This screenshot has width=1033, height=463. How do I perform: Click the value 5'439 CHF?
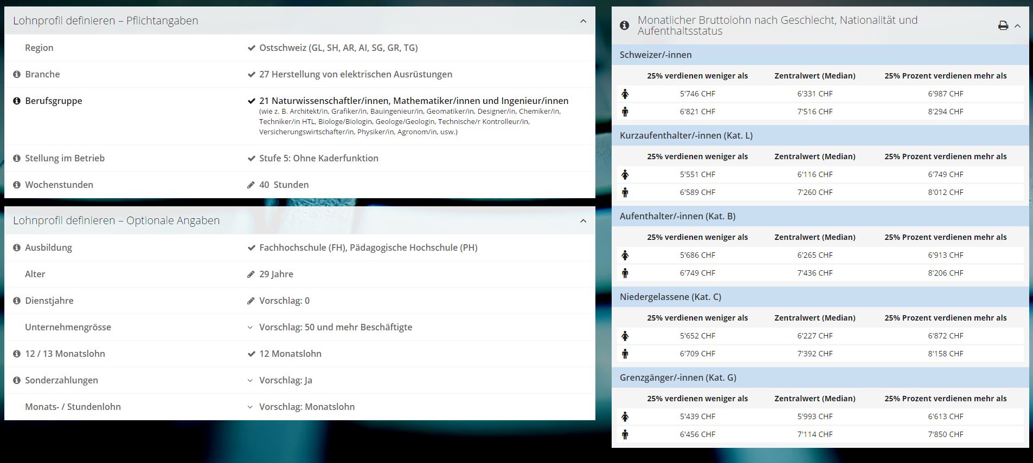[697, 416]
